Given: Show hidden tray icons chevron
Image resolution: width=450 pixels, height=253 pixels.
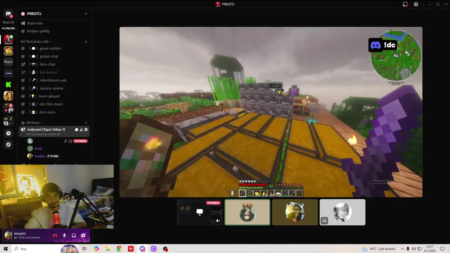Looking at the screenshot, I should click(x=402, y=249).
